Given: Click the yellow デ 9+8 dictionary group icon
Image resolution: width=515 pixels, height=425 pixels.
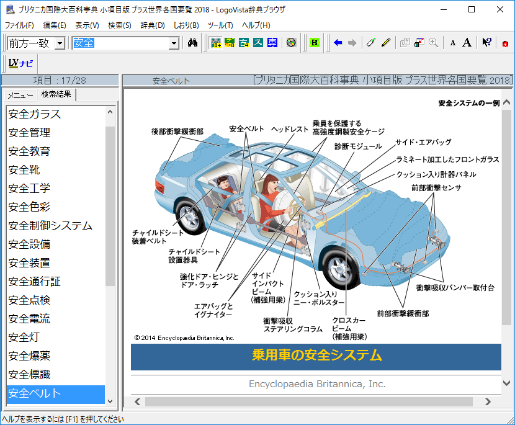Looking at the screenshot, I should 230,43.
